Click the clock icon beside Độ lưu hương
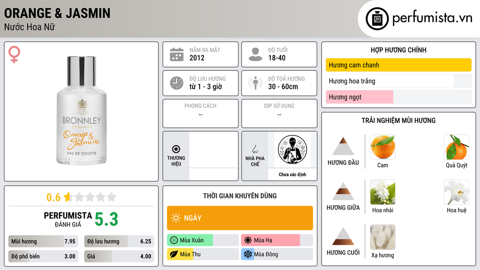This screenshot has width=480, height=270. pos(177,83)
